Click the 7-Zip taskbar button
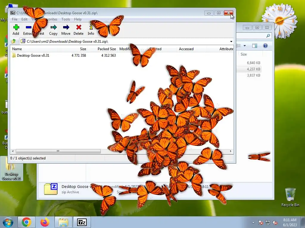 [82, 222]
